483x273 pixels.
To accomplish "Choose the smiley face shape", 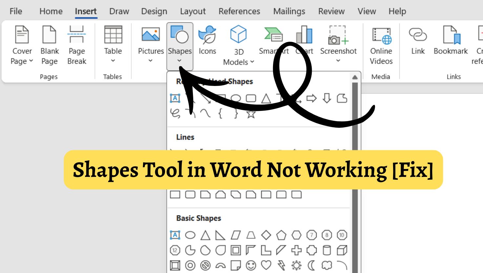I will tap(251, 265).
